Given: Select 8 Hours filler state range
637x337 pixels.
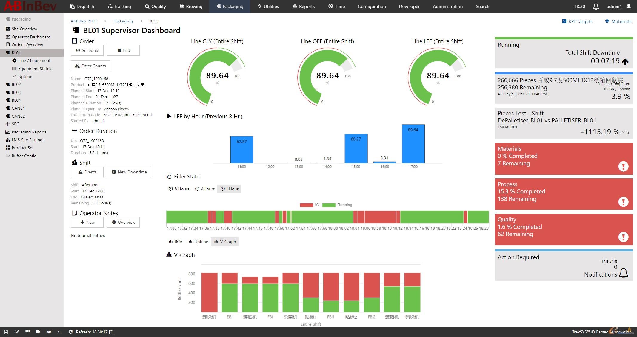Looking at the screenshot, I should pos(179,189).
